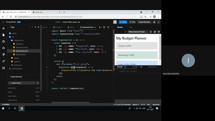The image size is (215, 121).
Task: Click the upload arrow icon in the Files header
Action: tap(32, 27)
